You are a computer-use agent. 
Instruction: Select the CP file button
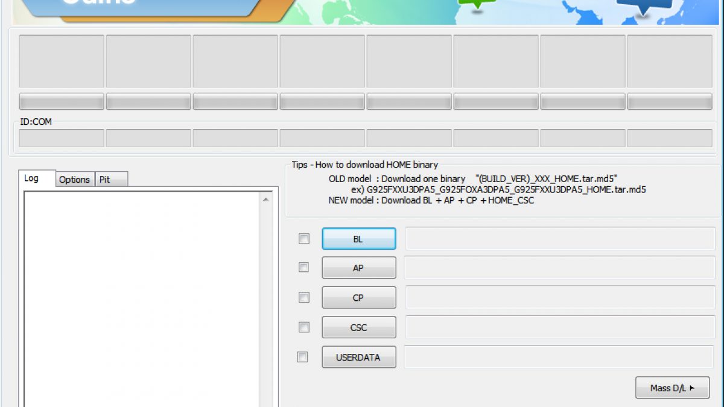[x=359, y=298]
